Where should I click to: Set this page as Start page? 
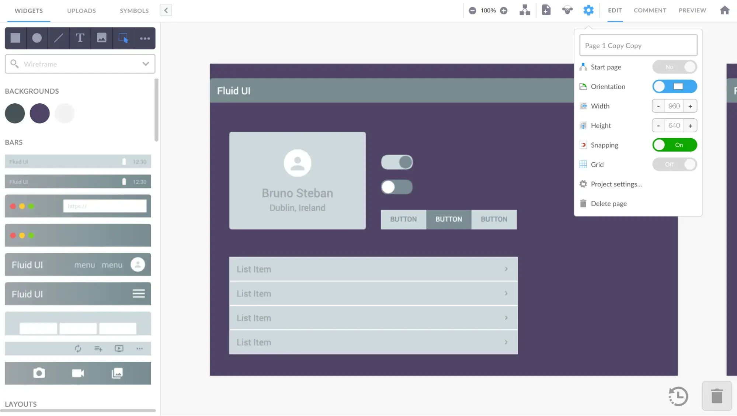click(x=675, y=67)
